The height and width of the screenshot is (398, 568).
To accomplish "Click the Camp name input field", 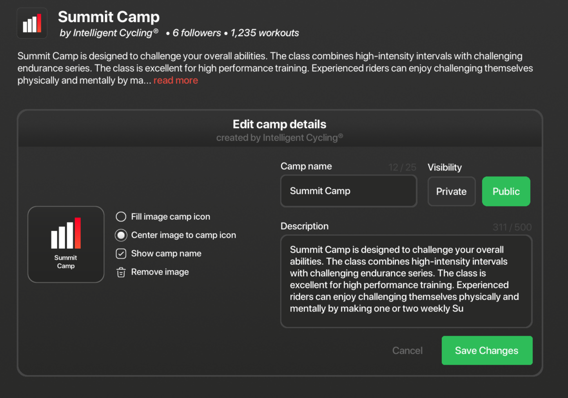I will [x=348, y=191].
